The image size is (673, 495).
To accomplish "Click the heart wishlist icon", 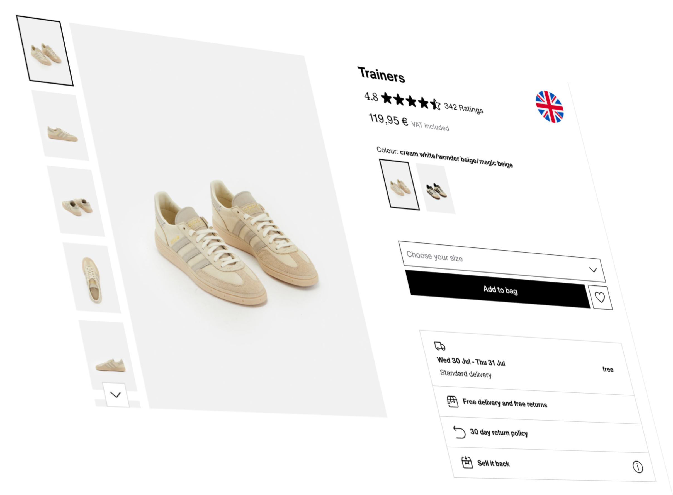I will [600, 298].
